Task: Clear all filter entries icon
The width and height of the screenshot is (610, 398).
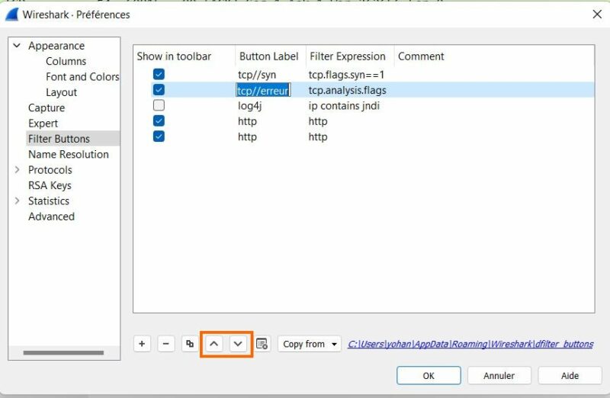Action: pyautogui.click(x=262, y=344)
